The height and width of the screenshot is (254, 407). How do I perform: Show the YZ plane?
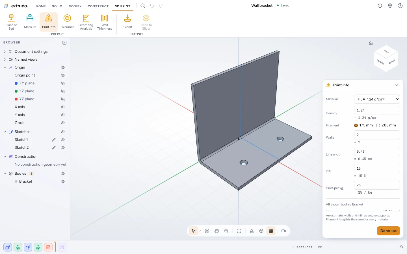pyautogui.click(x=63, y=99)
